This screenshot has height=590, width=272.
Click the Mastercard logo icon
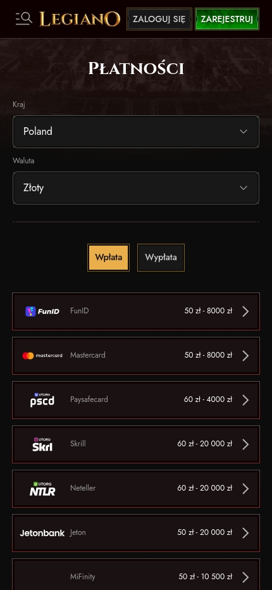click(x=42, y=356)
